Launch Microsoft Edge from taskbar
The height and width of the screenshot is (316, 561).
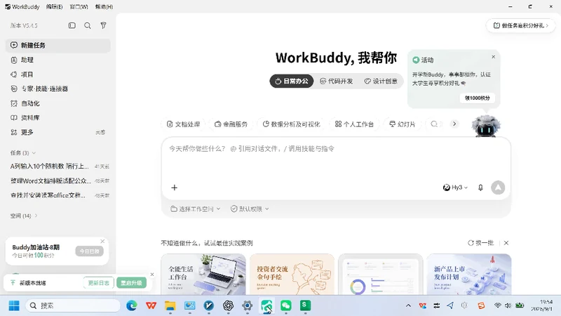tap(132, 305)
